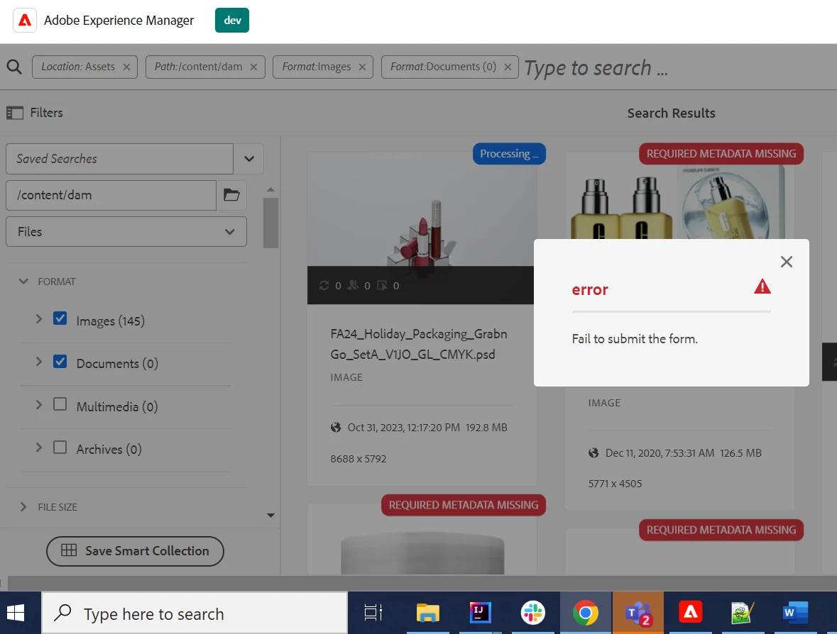The height and width of the screenshot is (634, 837).
Task: Click the Adobe Experience Manager logo icon
Action: pos(25,21)
